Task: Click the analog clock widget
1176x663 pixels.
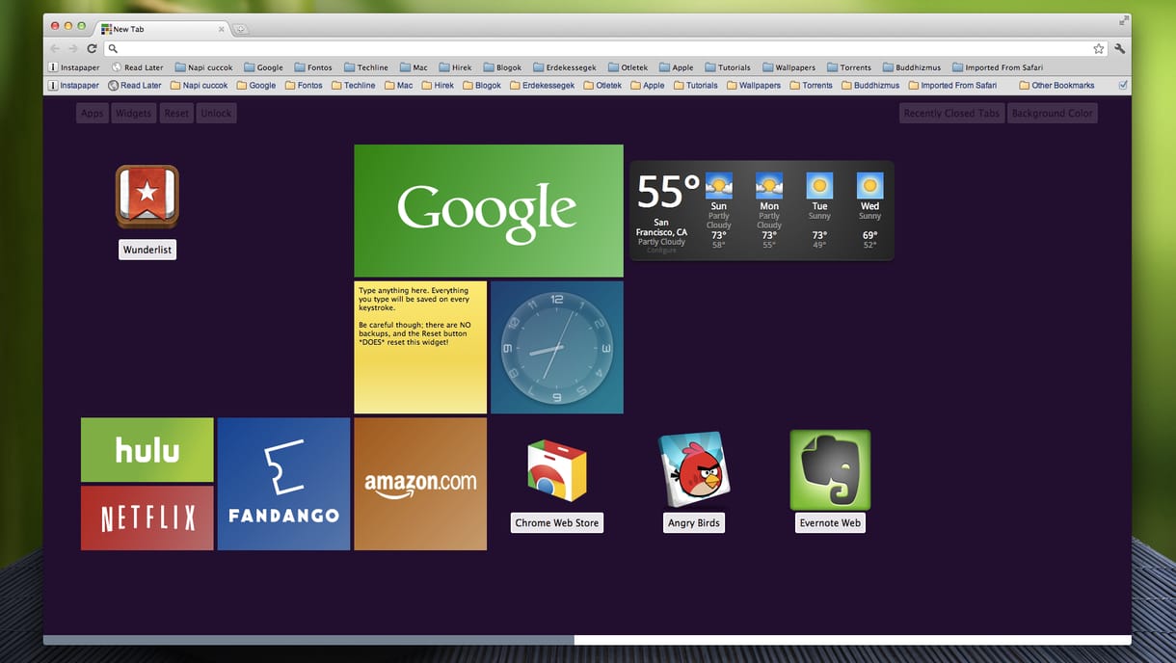Action: click(557, 347)
